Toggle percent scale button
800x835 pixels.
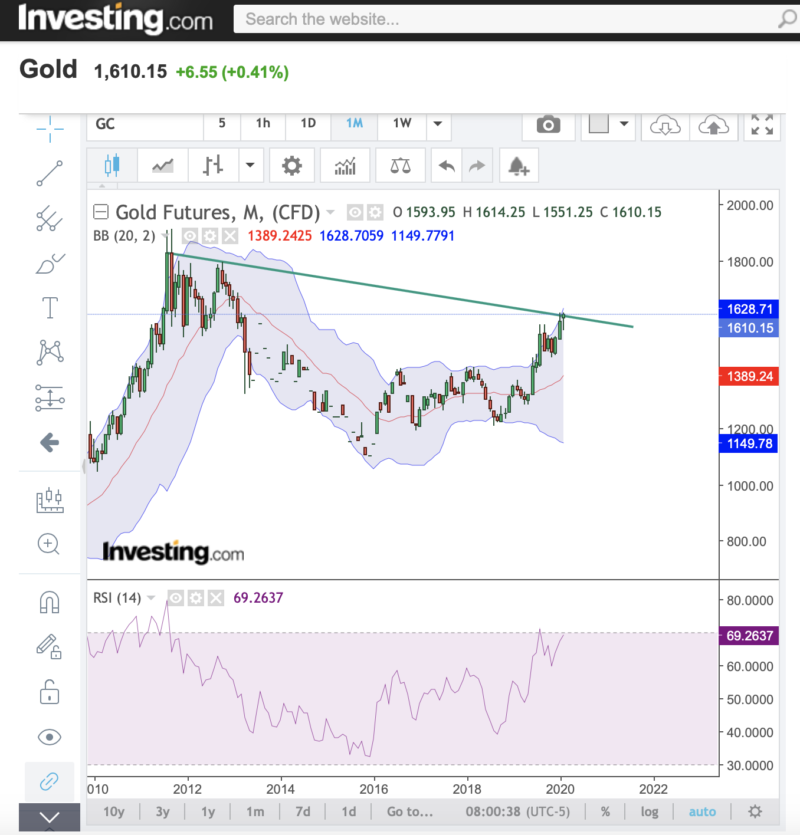pos(605,811)
